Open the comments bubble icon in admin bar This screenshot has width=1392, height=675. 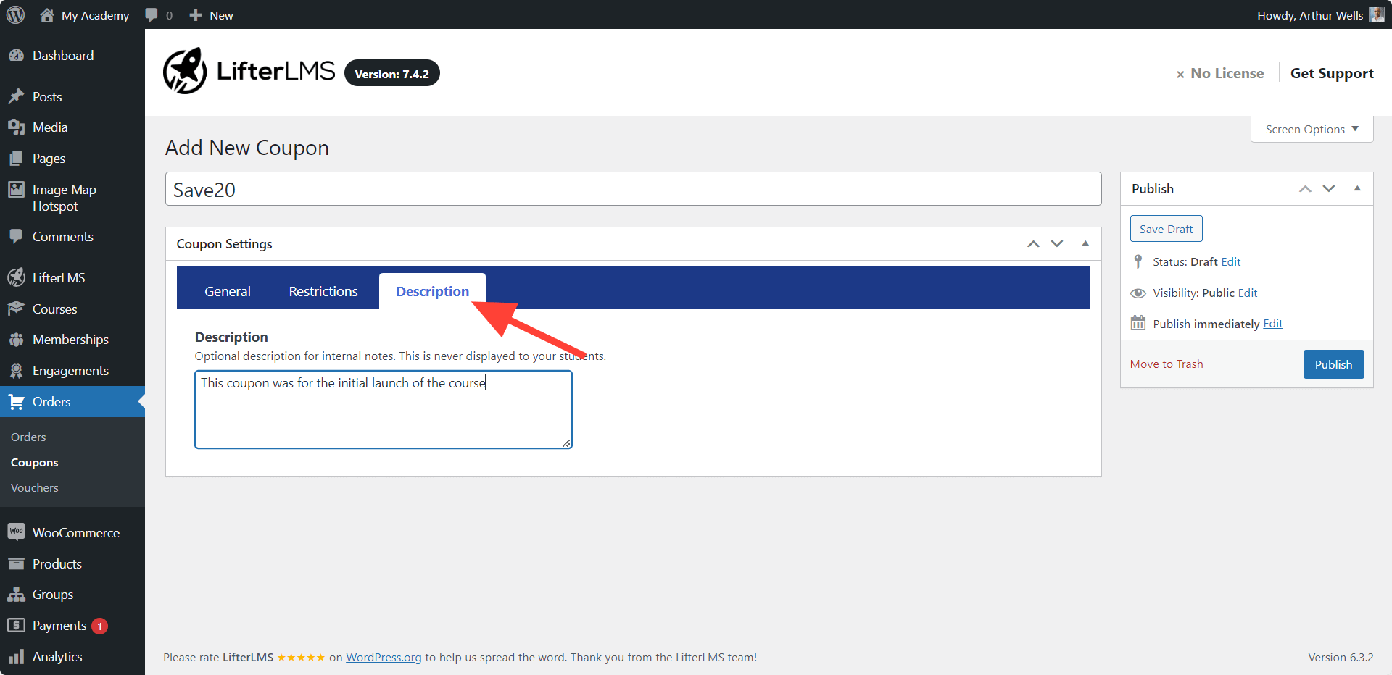click(x=152, y=15)
